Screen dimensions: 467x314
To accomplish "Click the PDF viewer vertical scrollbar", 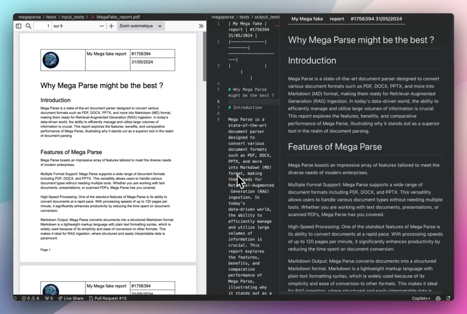I will coord(204,57).
